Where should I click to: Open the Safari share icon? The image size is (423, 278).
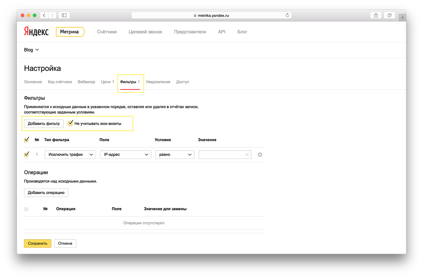click(376, 15)
